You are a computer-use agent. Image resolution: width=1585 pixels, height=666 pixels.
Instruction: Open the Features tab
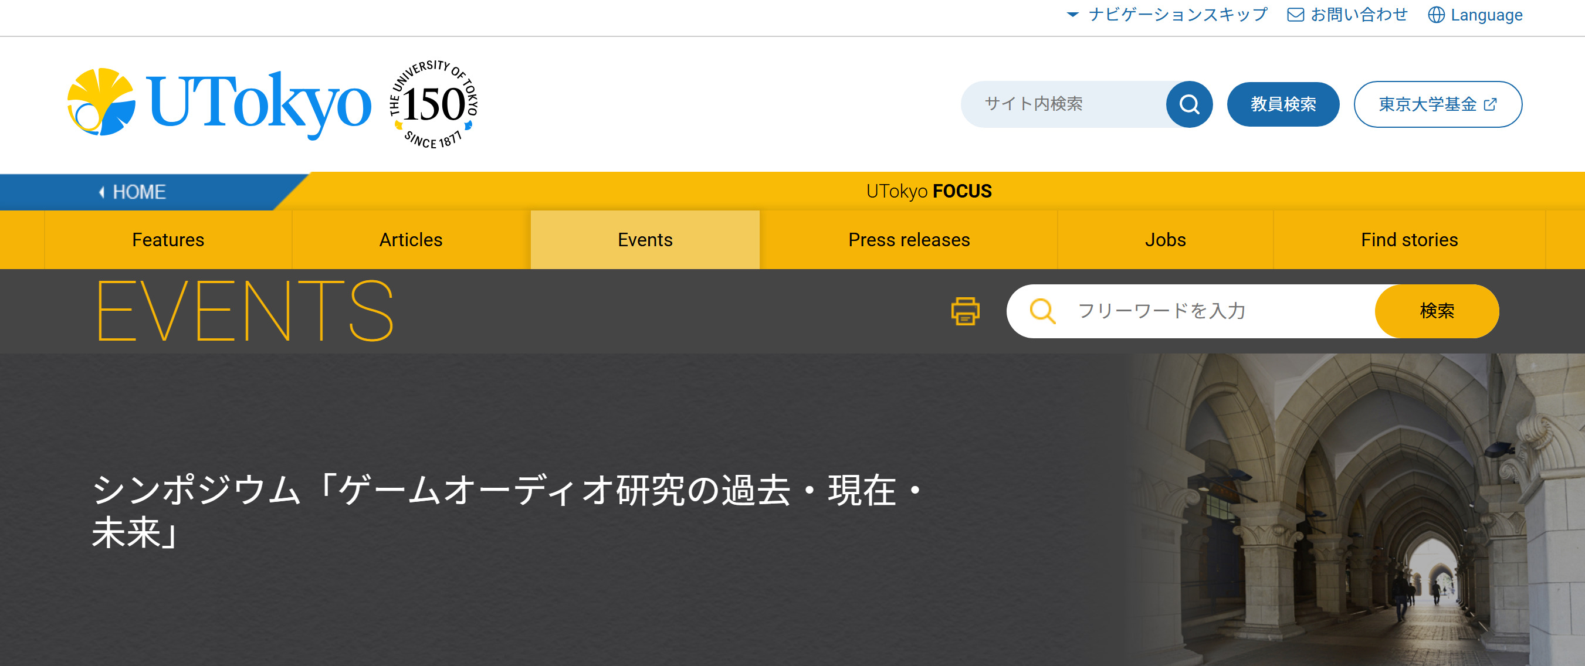click(x=168, y=240)
